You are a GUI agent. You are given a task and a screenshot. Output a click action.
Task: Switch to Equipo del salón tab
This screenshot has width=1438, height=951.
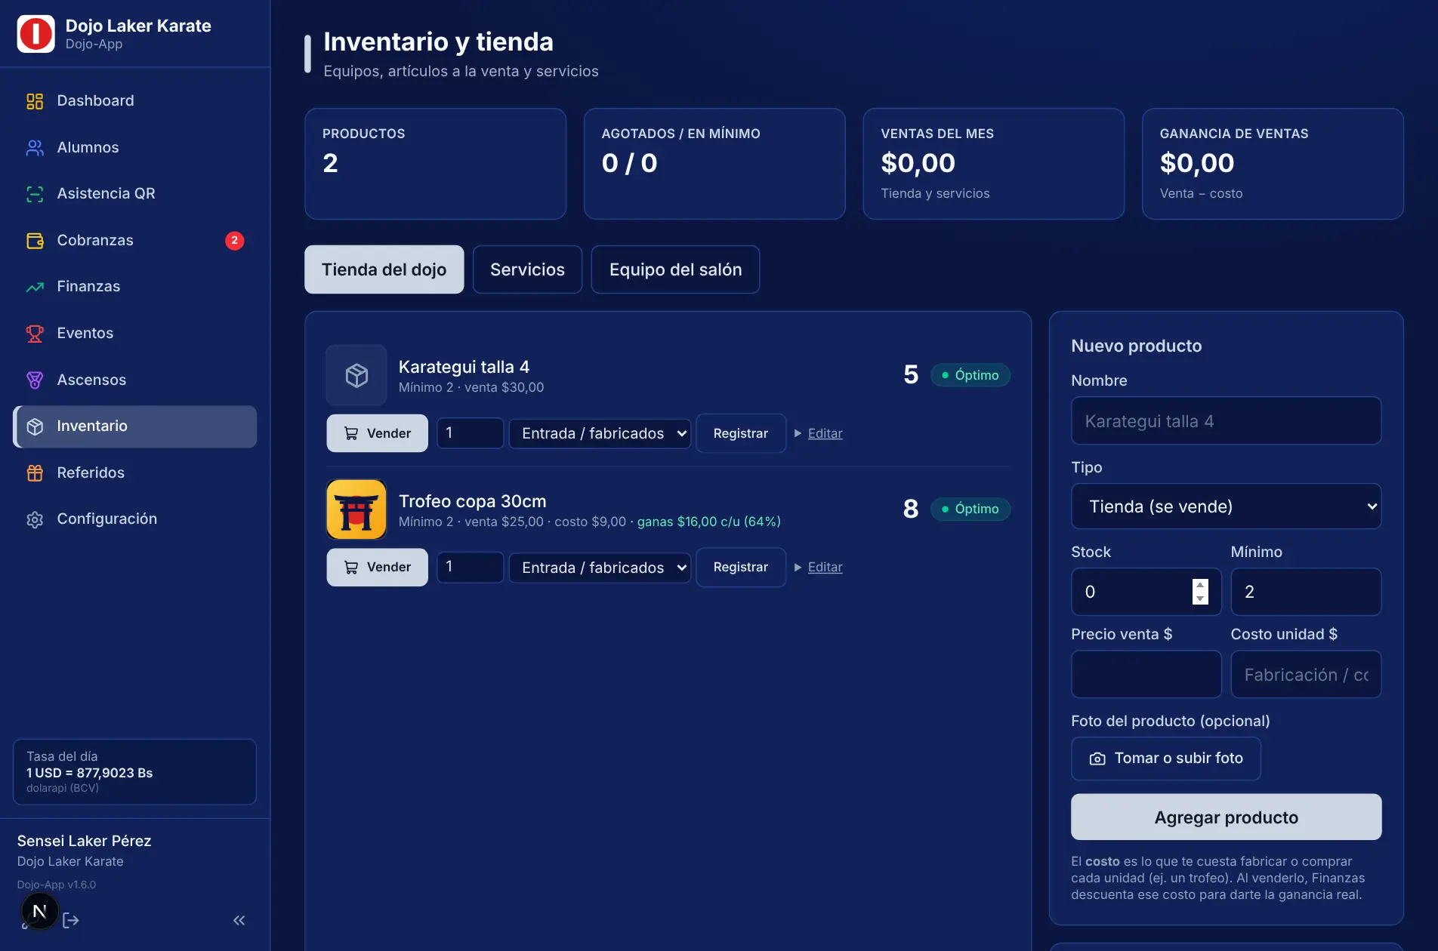point(675,269)
